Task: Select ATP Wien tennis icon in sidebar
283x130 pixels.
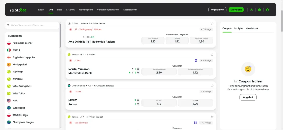Action: pos(9,72)
